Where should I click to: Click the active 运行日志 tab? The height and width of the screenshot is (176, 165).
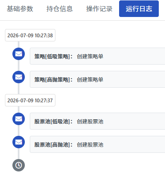pyautogui.click(x=139, y=9)
